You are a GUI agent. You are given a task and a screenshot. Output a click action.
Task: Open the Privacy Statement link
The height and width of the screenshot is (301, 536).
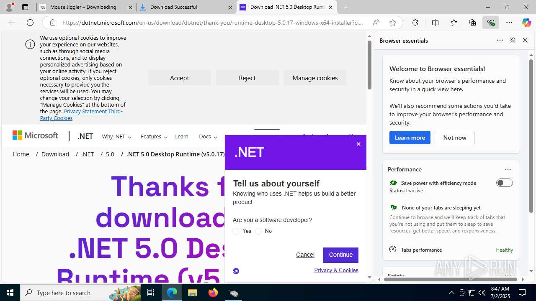click(x=85, y=112)
